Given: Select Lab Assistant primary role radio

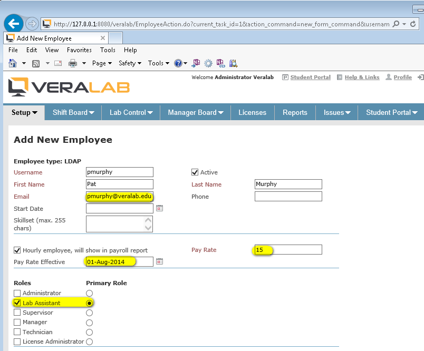Looking at the screenshot, I should (x=89, y=303).
